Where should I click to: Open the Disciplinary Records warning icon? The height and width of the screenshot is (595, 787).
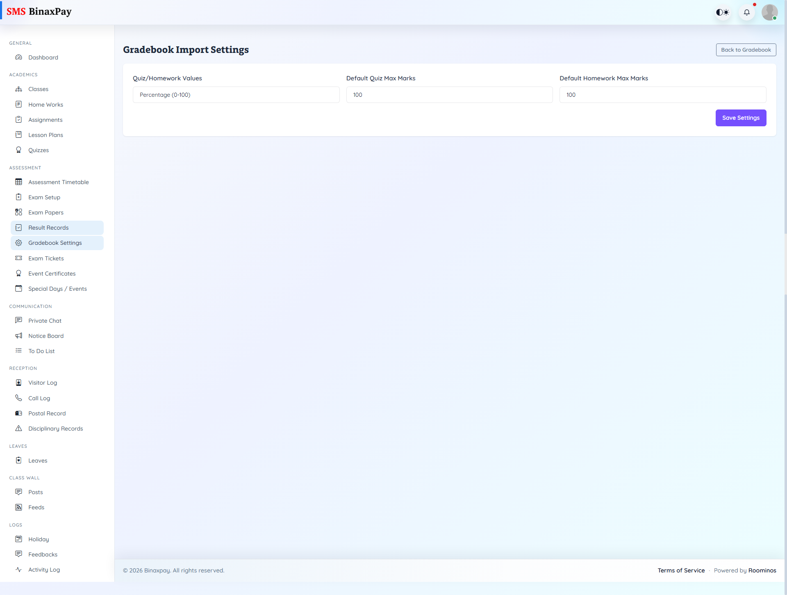tap(19, 428)
